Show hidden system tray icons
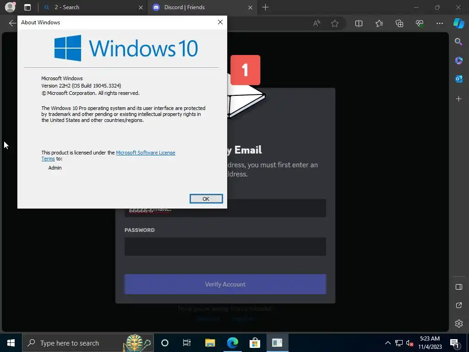 click(387, 343)
